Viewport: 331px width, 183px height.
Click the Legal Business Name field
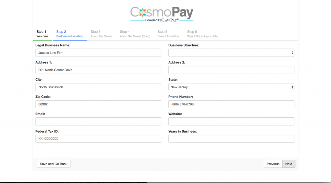coord(98,53)
